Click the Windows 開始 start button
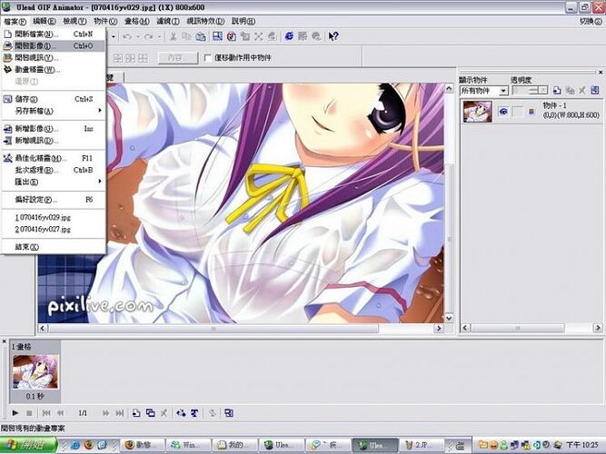This screenshot has width=606, height=454. 28,445
